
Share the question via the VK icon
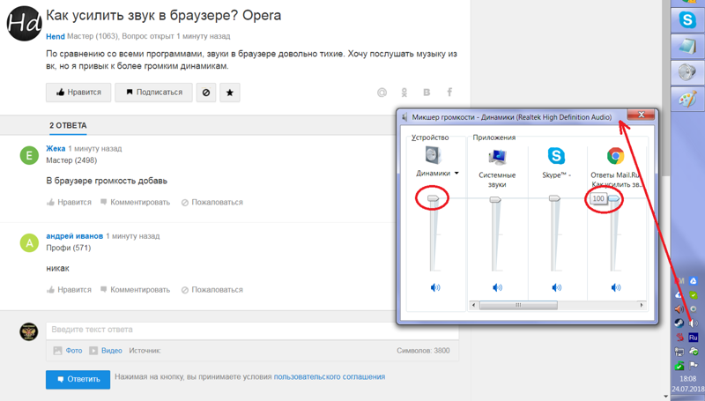click(x=427, y=93)
